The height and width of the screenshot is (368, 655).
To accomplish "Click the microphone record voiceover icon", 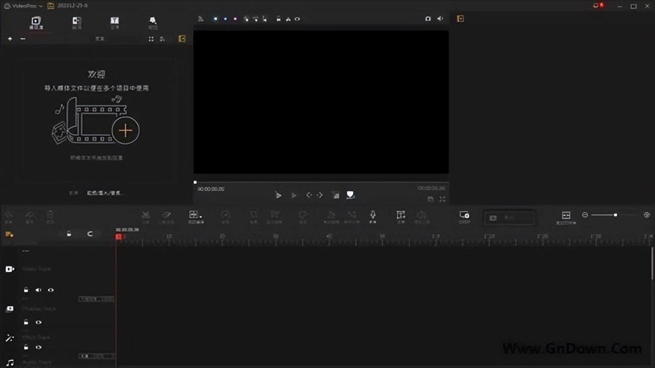I will click(x=373, y=215).
